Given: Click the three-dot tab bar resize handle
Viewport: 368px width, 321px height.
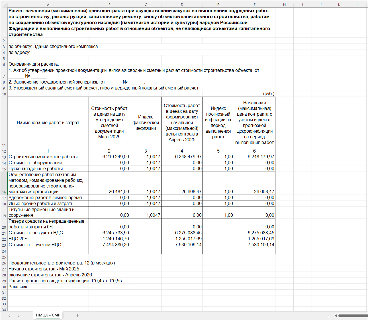Looking at the screenshot, I should click(x=329, y=316).
